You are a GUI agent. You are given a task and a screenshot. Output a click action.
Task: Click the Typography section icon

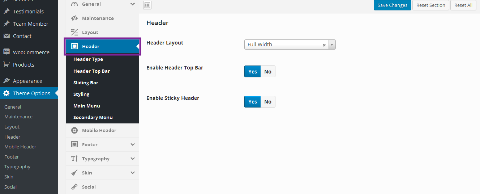[x=74, y=159]
